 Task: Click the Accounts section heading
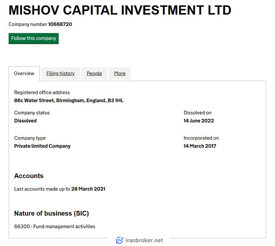(29, 176)
